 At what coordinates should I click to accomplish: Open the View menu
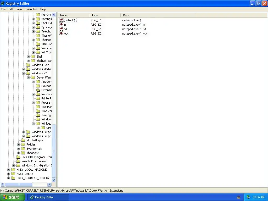19,9
